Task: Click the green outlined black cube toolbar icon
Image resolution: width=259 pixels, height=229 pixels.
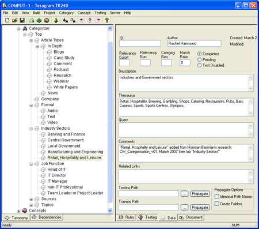Action: point(39,20)
